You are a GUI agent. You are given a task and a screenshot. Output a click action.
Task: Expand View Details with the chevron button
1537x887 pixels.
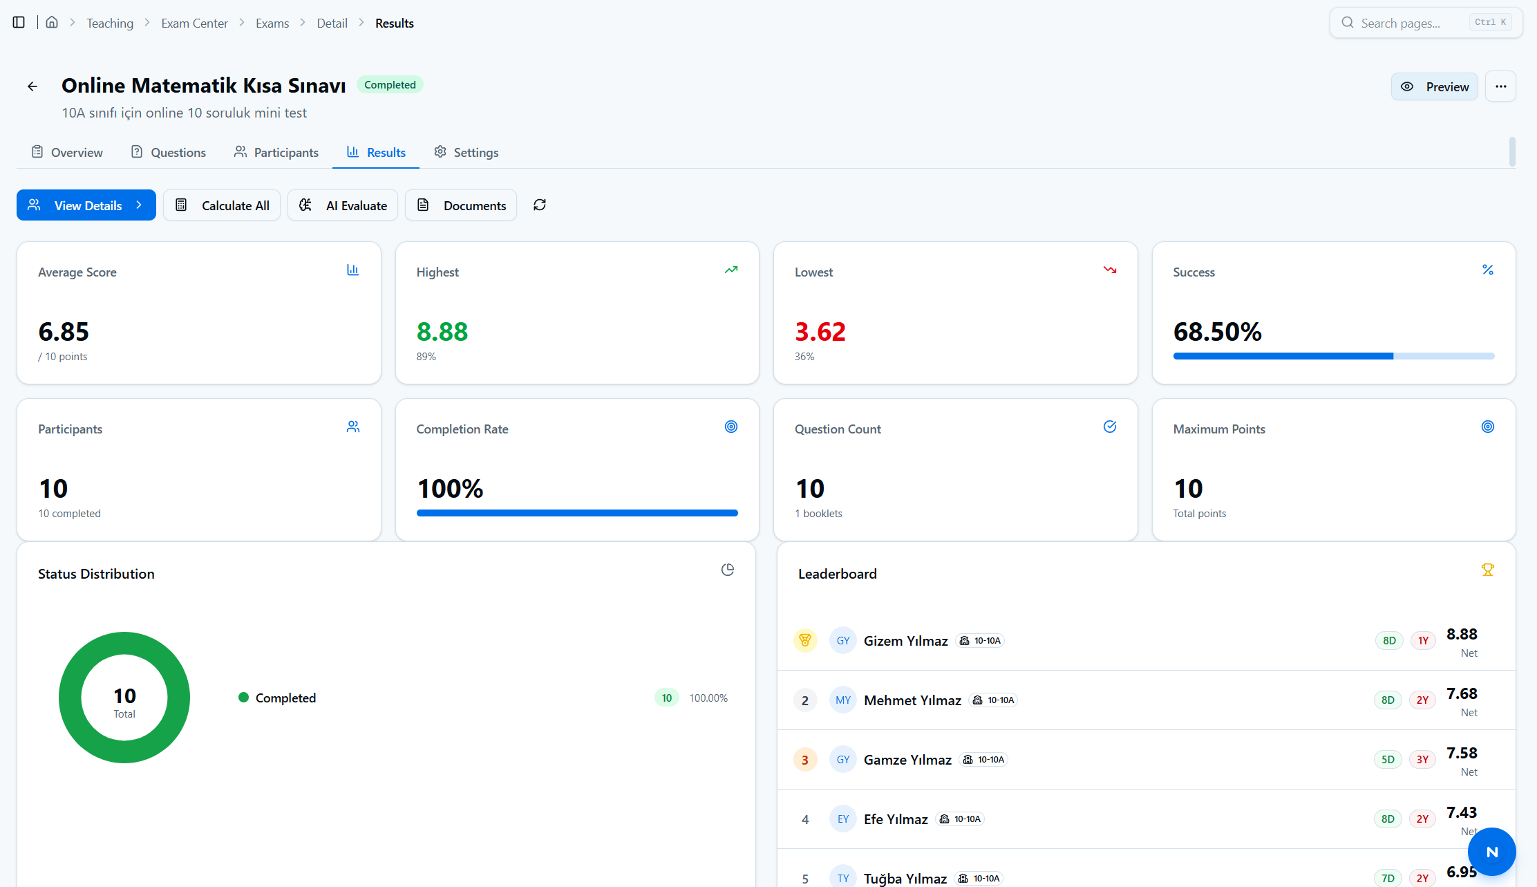tap(86, 205)
